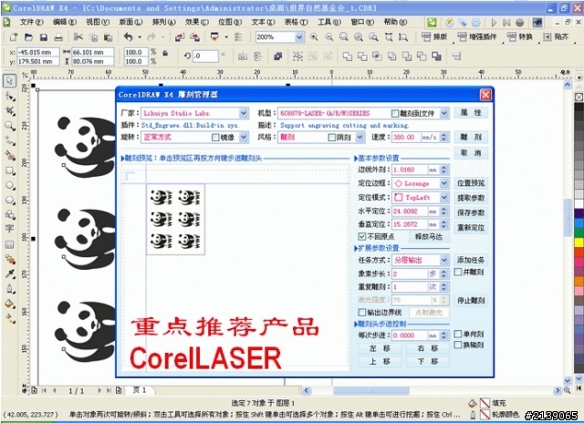The image size is (584, 423).
Task: Click the Zoom Out magnifier icon
Action: coord(328,37)
